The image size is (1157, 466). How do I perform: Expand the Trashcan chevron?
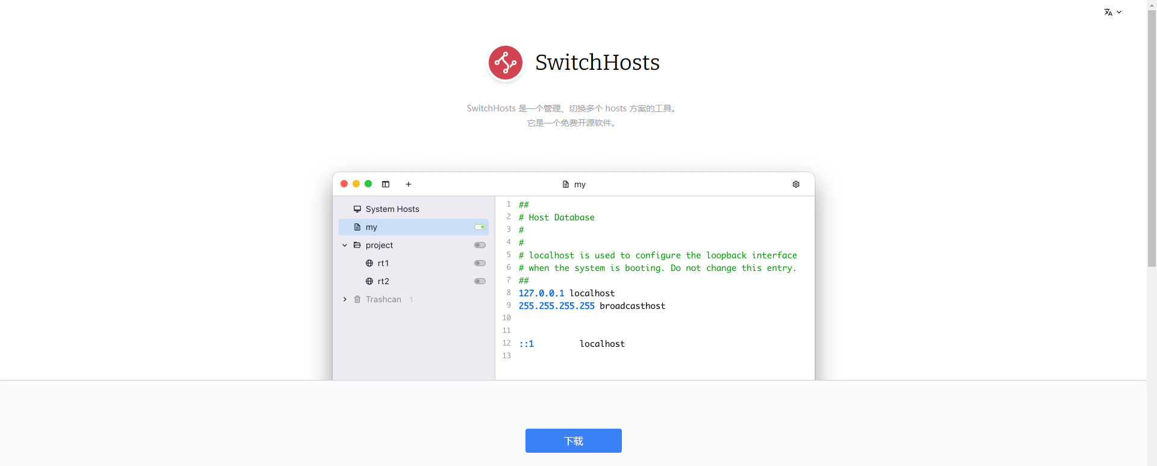[345, 299]
